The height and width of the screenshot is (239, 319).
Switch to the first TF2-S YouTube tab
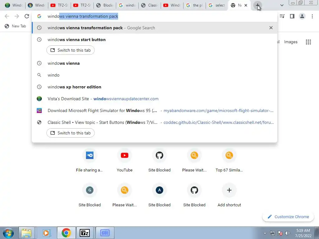point(59,5)
